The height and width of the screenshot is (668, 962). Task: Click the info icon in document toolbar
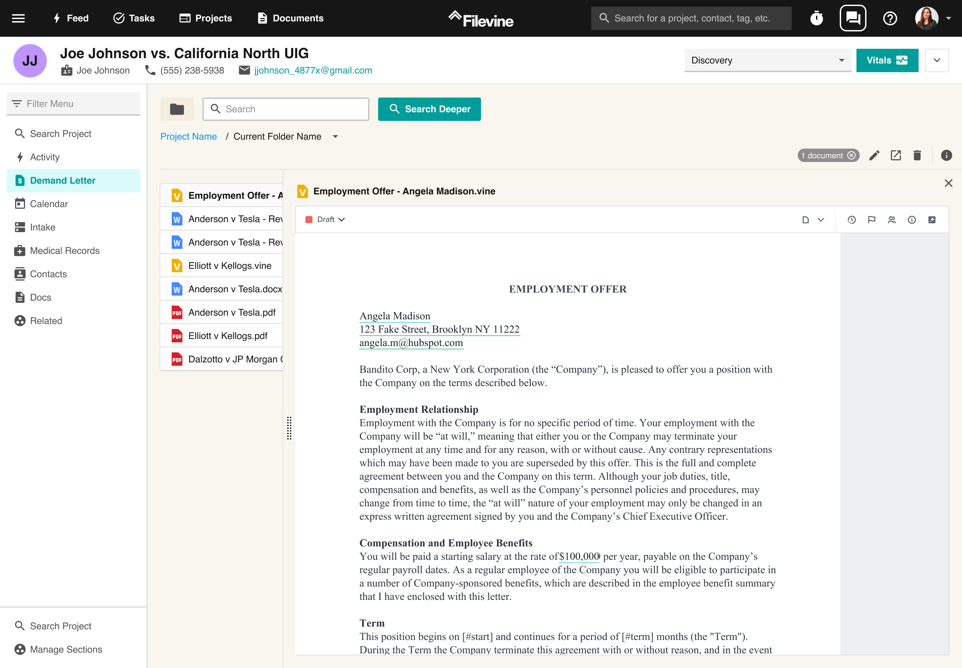point(912,220)
